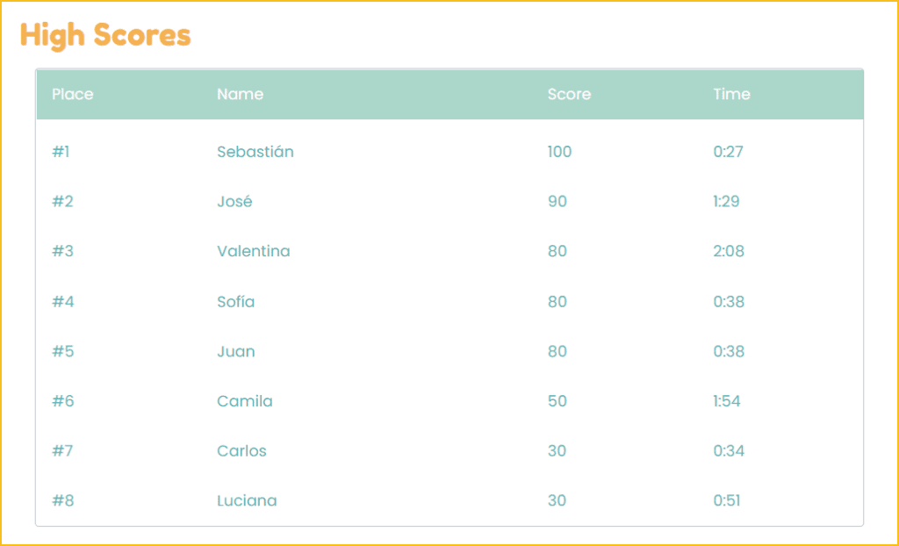Image resolution: width=899 pixels, height=546 pixels.
Task: Select the #8 place cell
Action: point(62,500)
